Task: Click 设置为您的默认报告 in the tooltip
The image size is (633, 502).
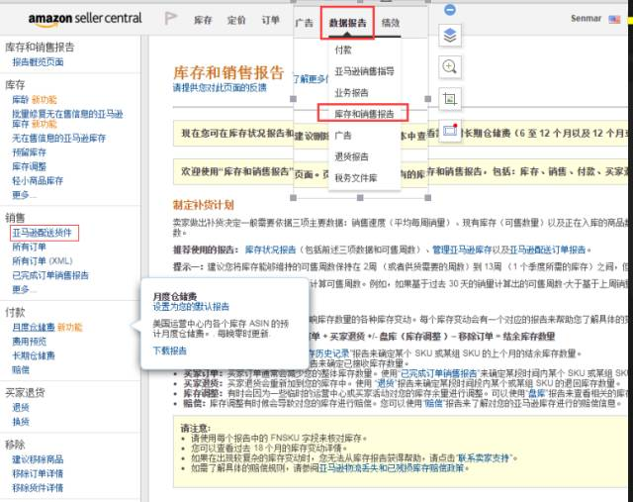Action: click(191, 307)
